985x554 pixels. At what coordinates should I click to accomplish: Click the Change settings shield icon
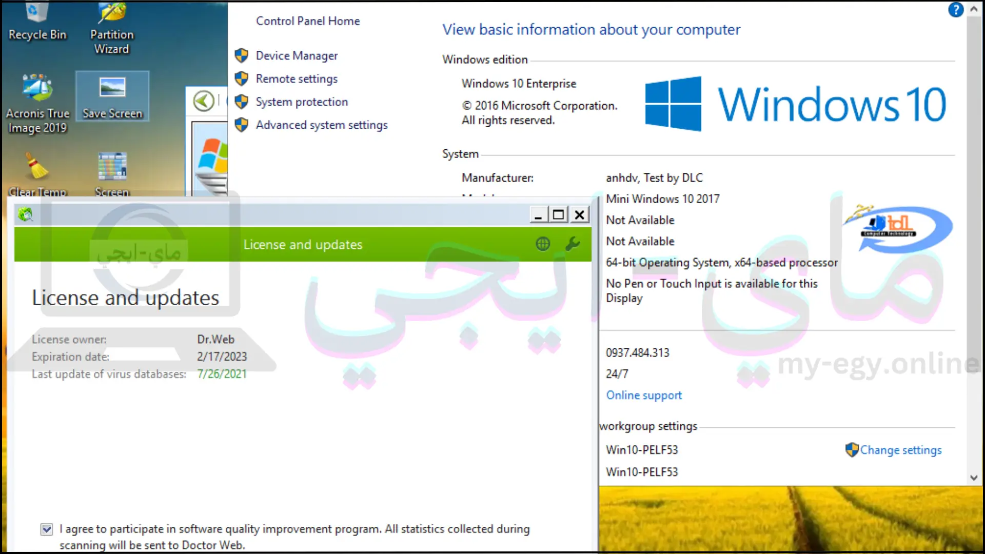point(852,450)
